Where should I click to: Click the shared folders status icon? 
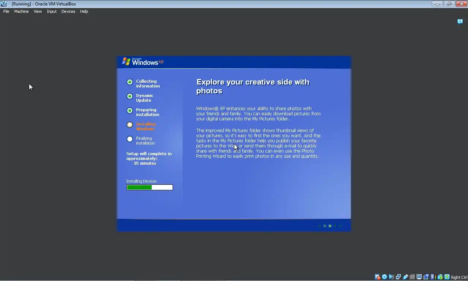click(412, 277)
